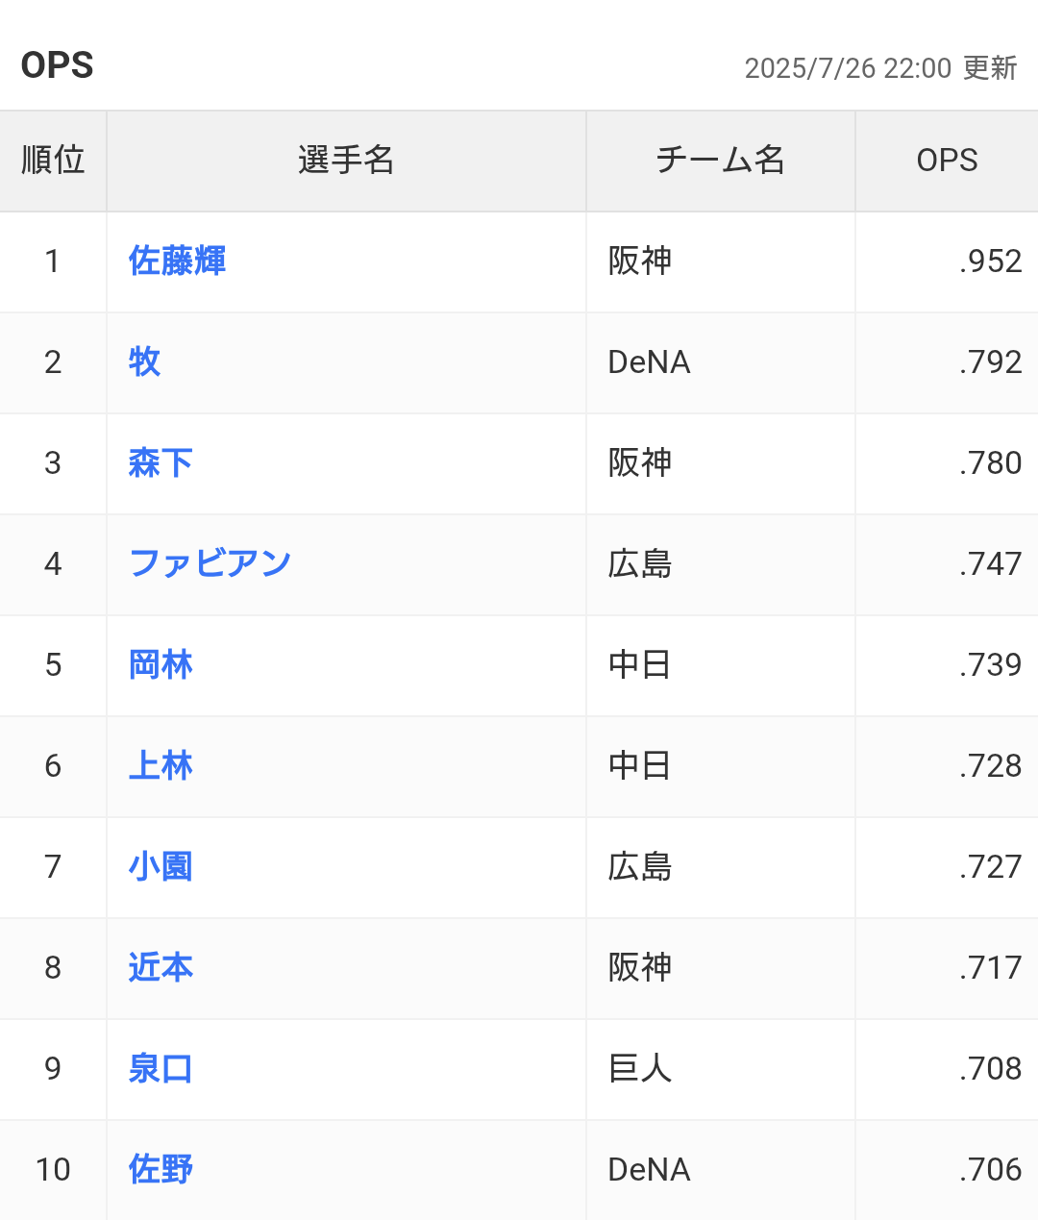Open player 近本 profile link
Image resolution: width=1038 pixels, height=1220 pixels.
pos(161,968)
